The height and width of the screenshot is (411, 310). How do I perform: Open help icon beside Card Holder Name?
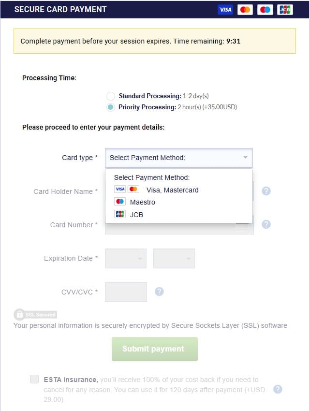coord(266,191)
